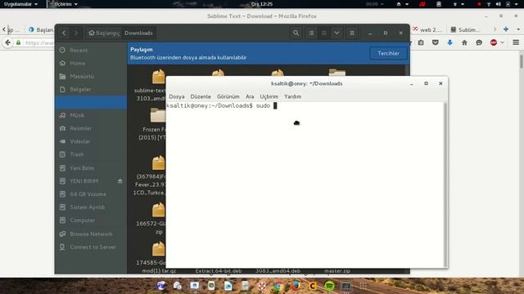The width and height of the screenshot is (524, 294).
Task: Open Yeni Birim in Files sidebar
Action: [x=91, y=168]
